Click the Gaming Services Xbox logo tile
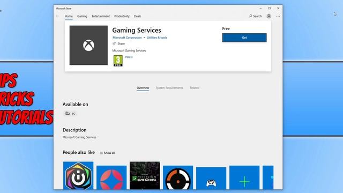 click(88, 45)
